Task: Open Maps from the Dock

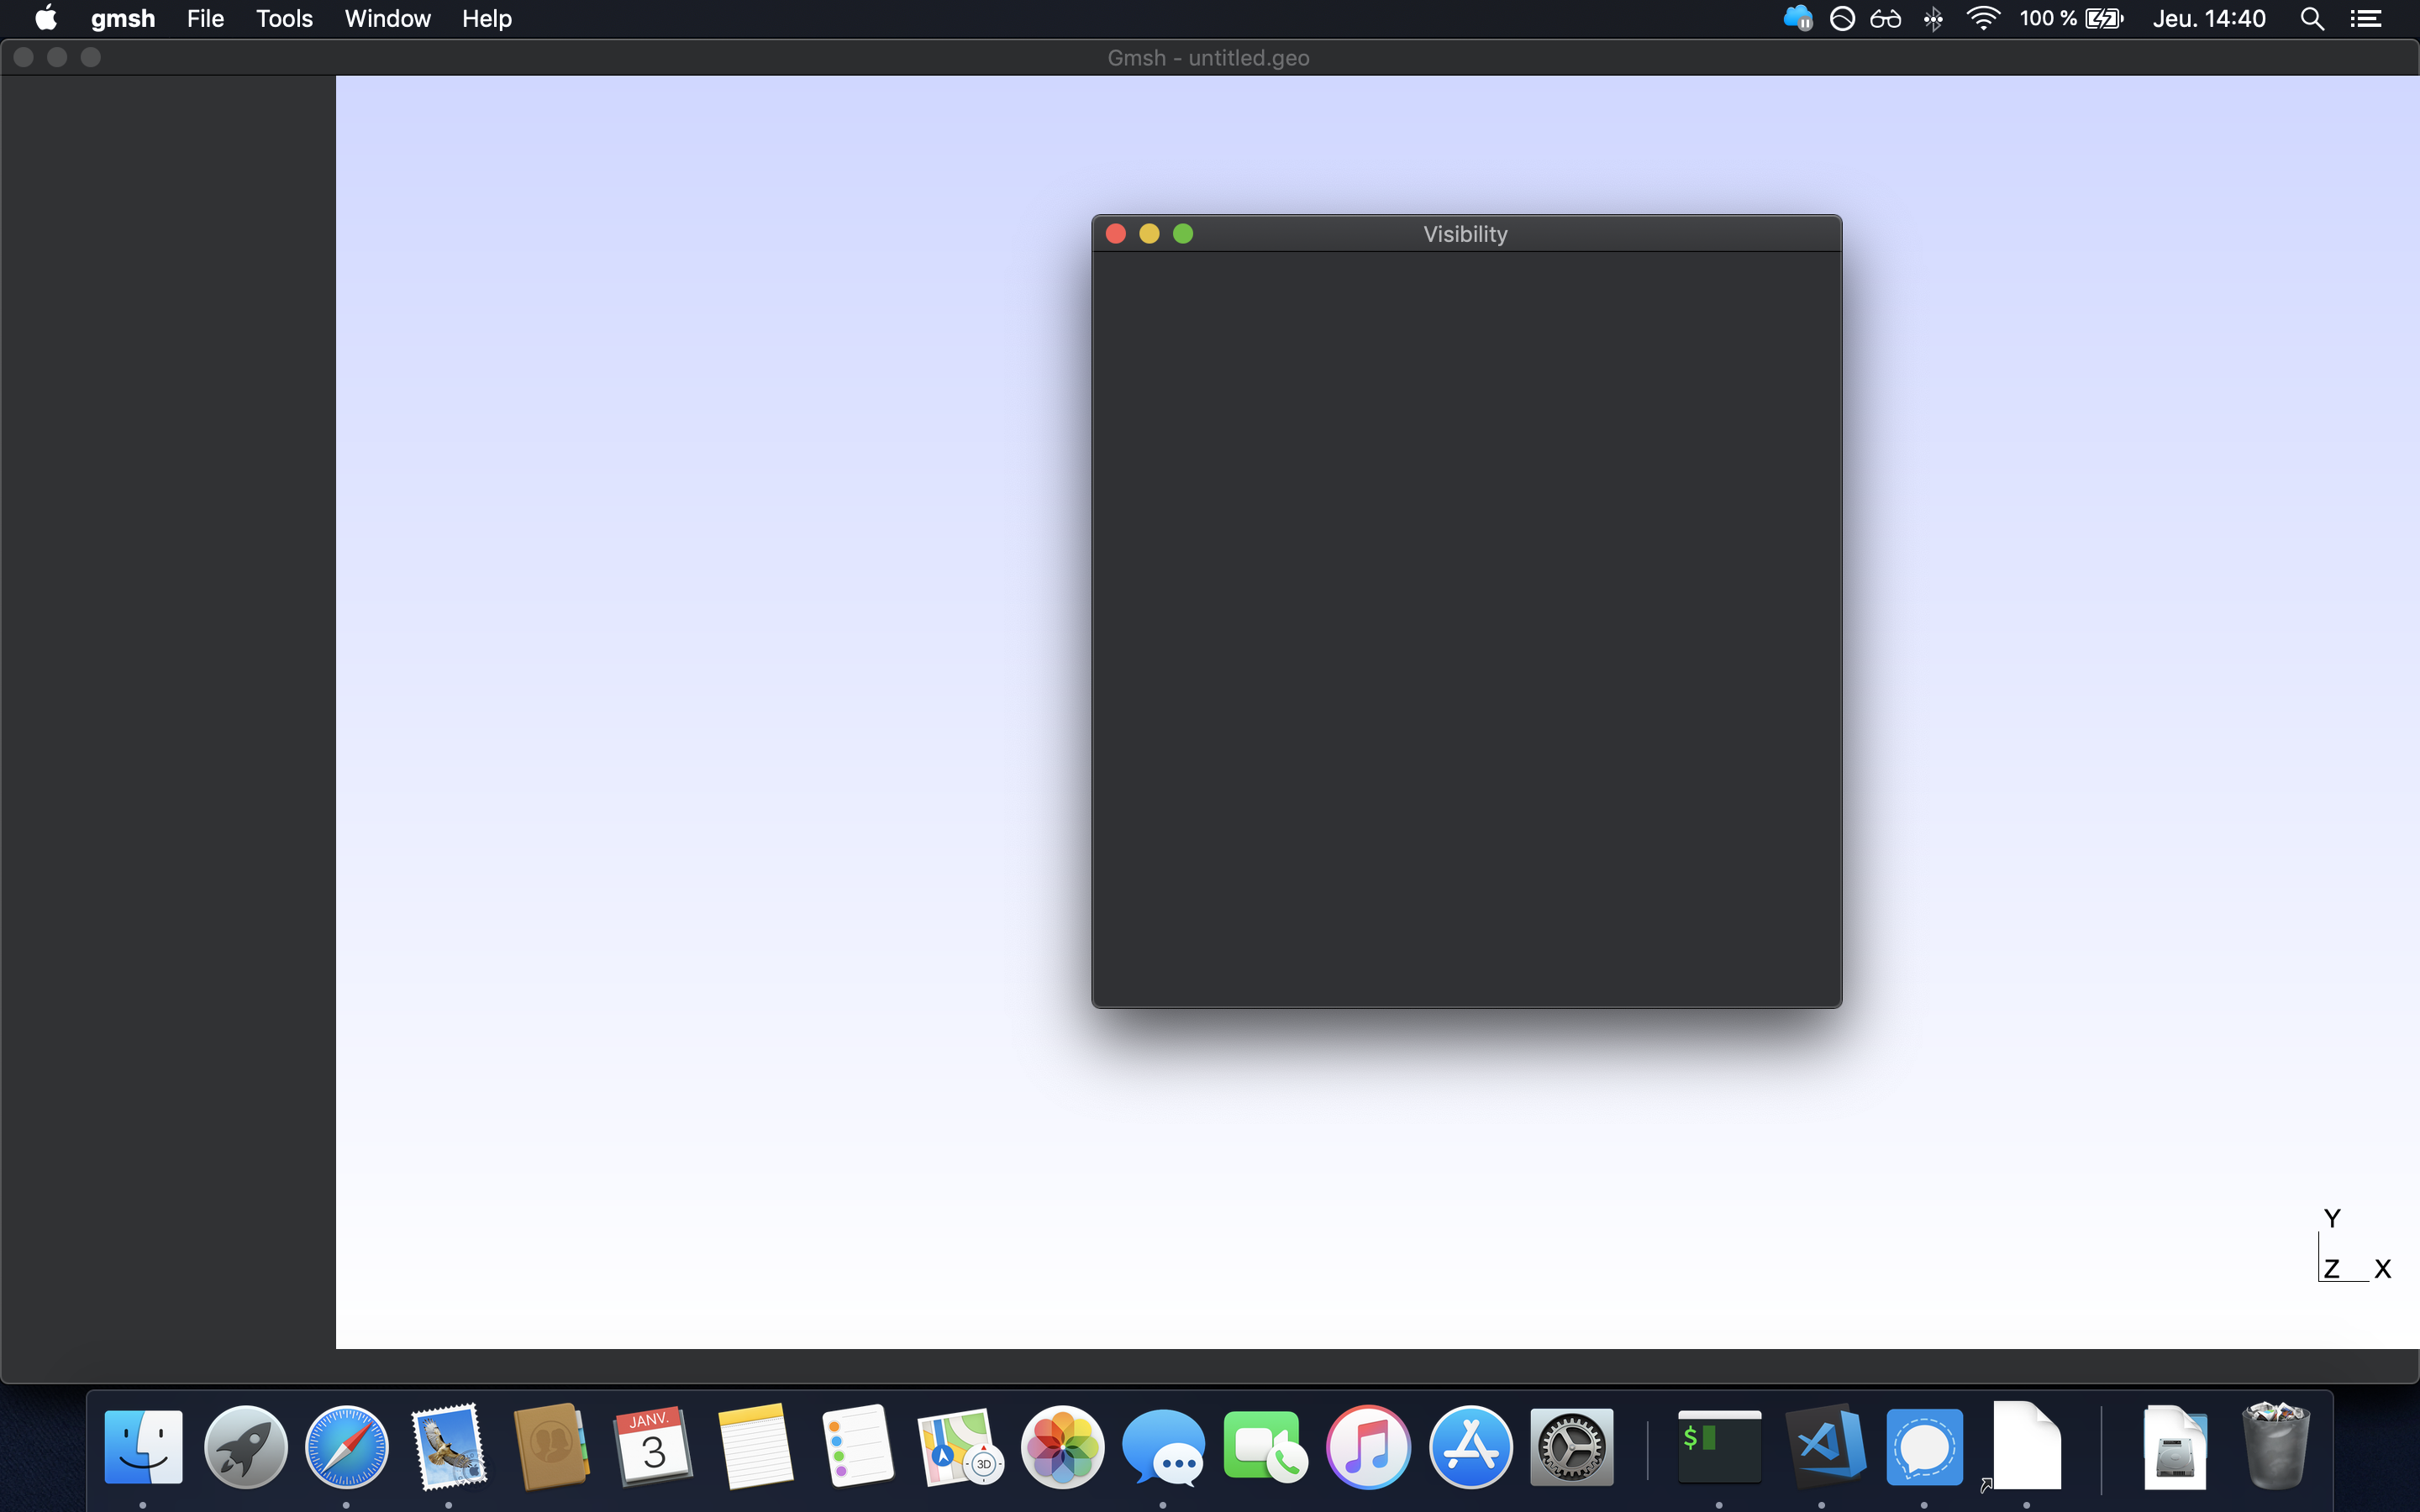Action: coord(960,1447)
